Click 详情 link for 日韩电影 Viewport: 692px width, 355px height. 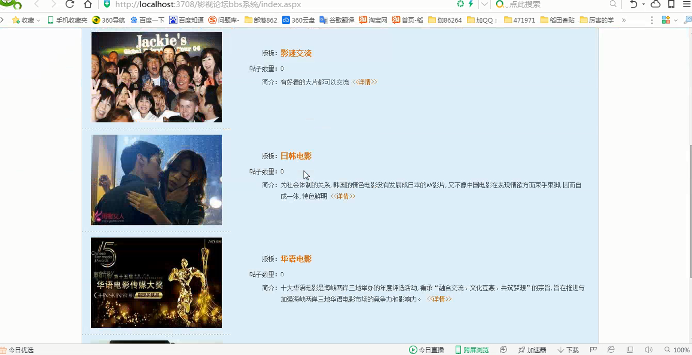tap(343, 196)
